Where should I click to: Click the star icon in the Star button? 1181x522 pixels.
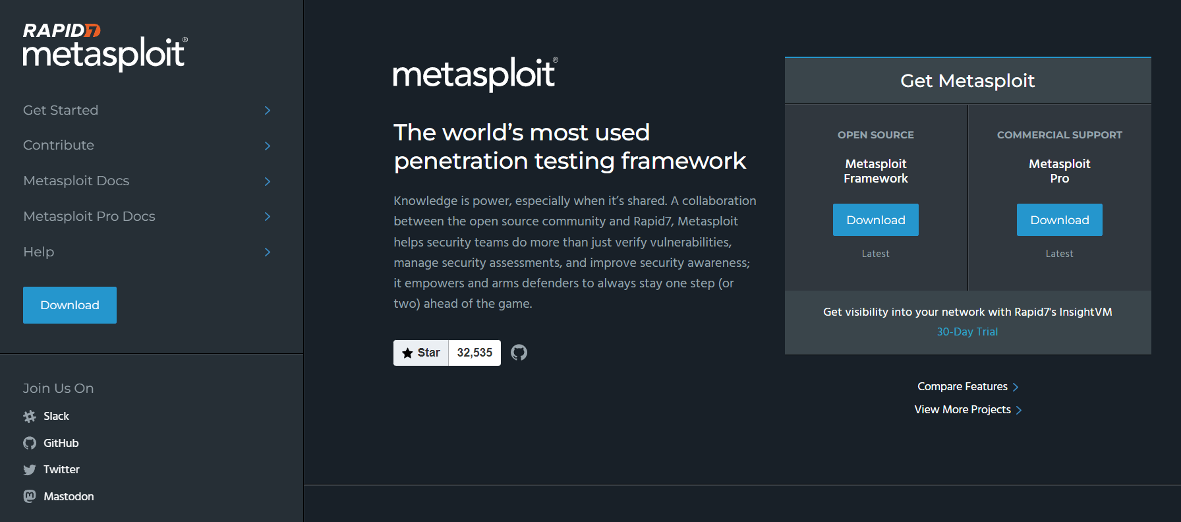pyautogui.click(x=407, y=353)
